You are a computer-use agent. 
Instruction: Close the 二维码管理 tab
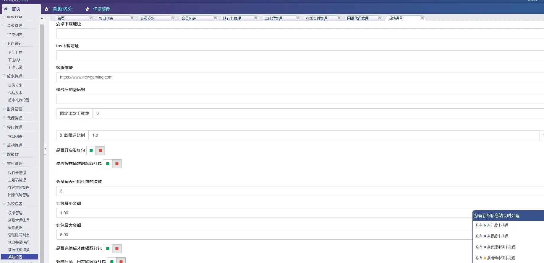point(297,18)
